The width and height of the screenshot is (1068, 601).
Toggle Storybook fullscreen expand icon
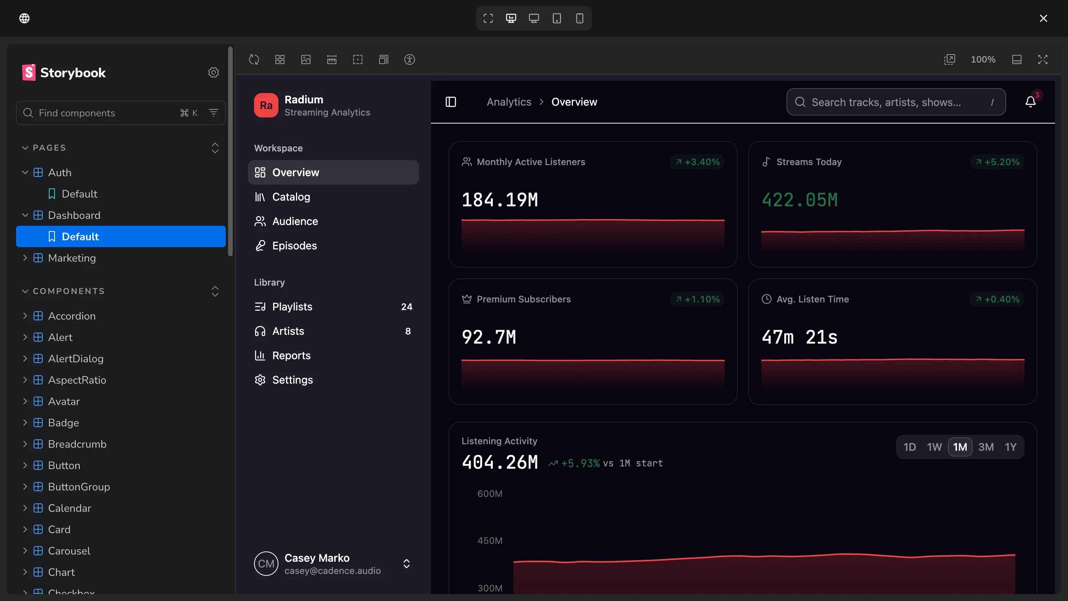pyautogui.click(x=1043, y=60)
